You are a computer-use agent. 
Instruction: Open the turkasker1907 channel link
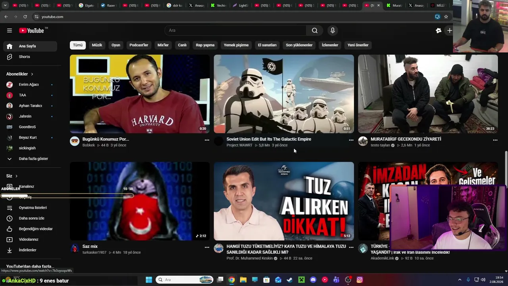click(94, 253)
